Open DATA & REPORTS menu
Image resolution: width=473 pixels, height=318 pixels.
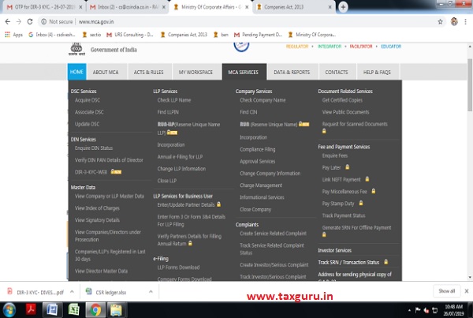[292, 72]
